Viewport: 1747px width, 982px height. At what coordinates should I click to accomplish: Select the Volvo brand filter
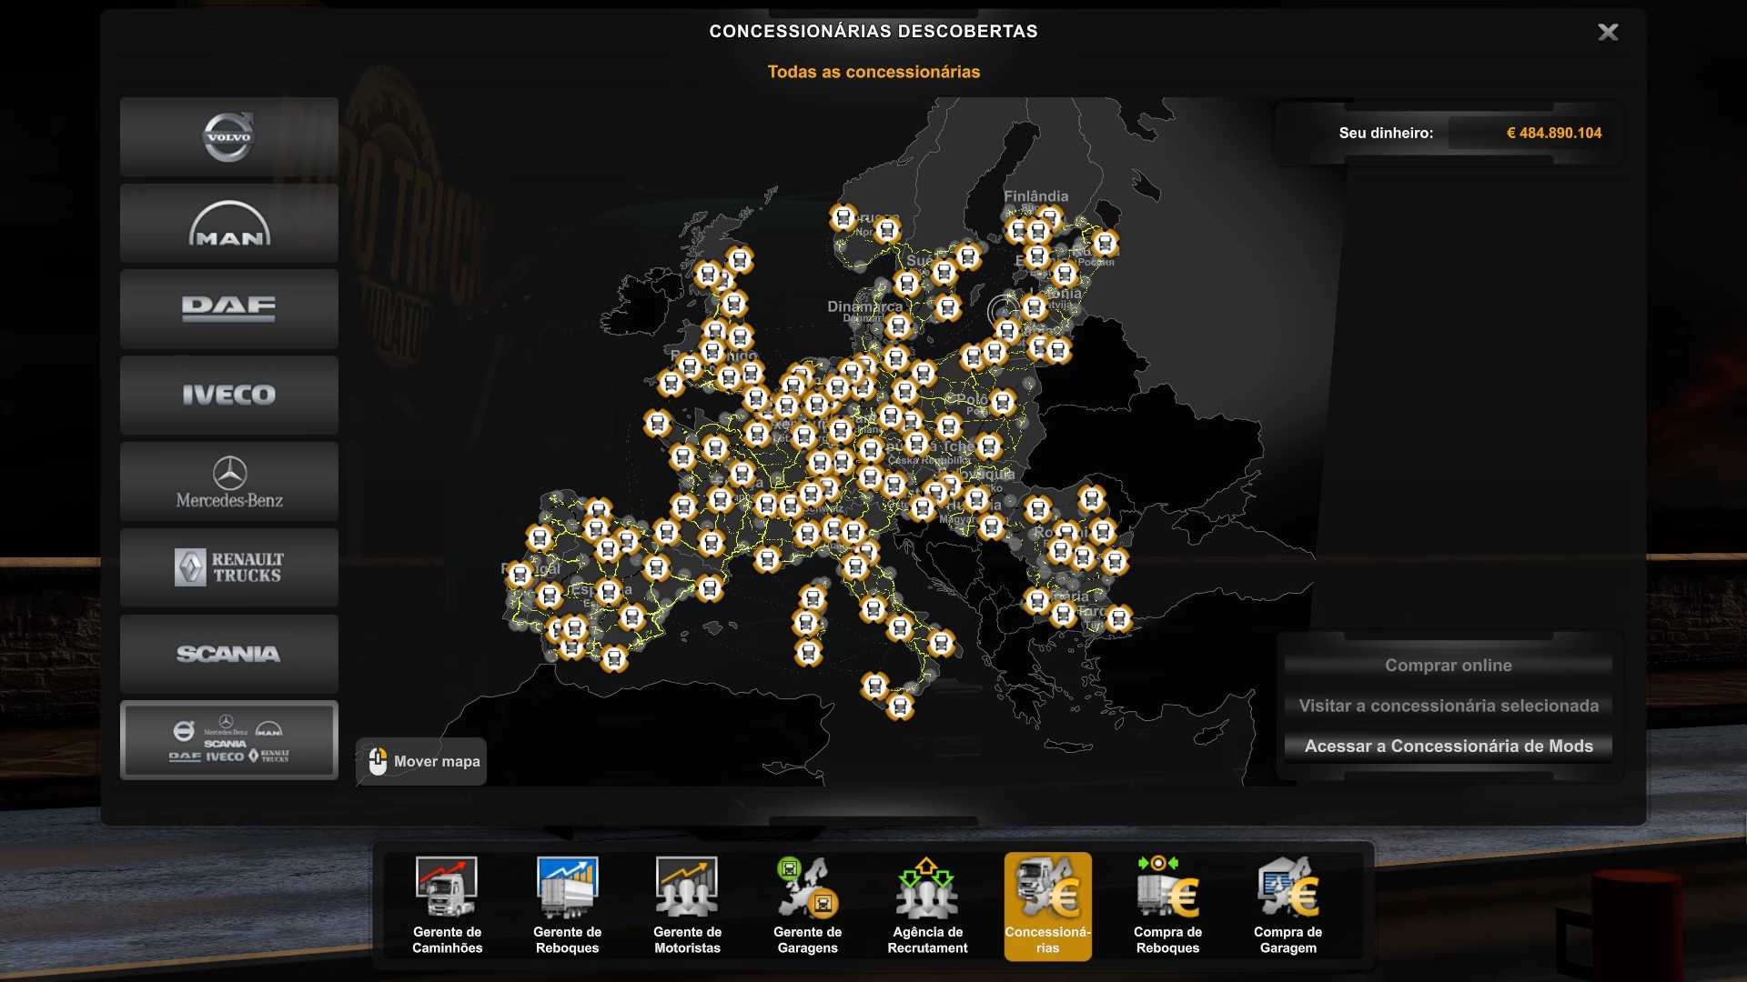[x=228, y=137]
